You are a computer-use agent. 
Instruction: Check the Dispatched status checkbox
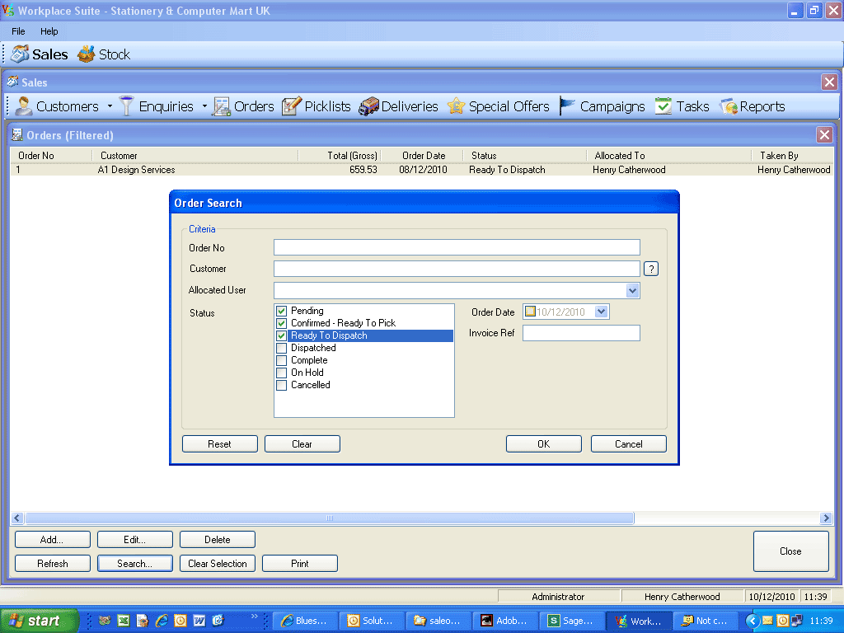point(282,349)
